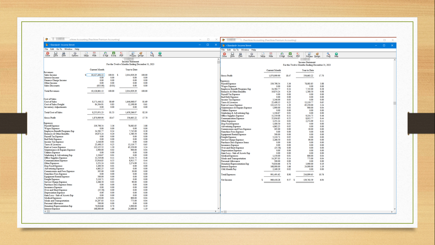Open Edit menu in right window
Viewport: 435px width, 245px height.
[229, 50]
